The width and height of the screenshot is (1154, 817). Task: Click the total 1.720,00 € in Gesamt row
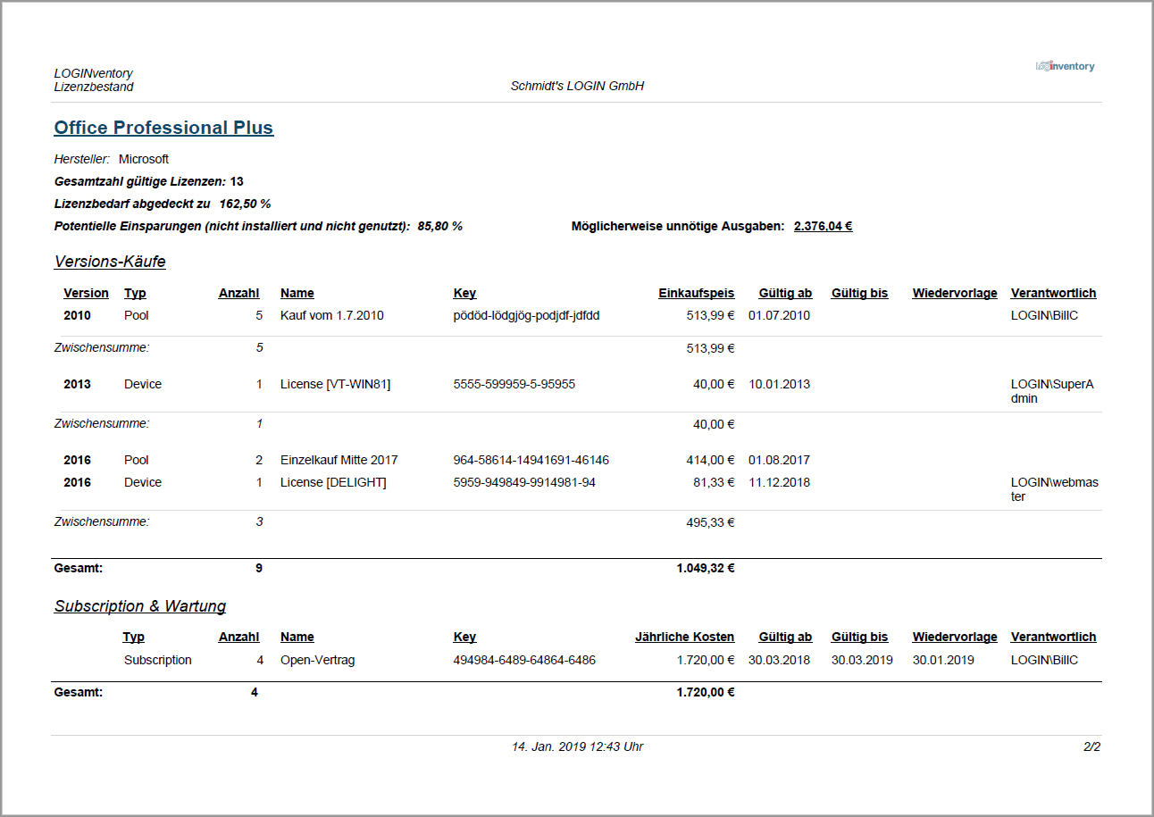pyautogui.click(x=706, y=691)
